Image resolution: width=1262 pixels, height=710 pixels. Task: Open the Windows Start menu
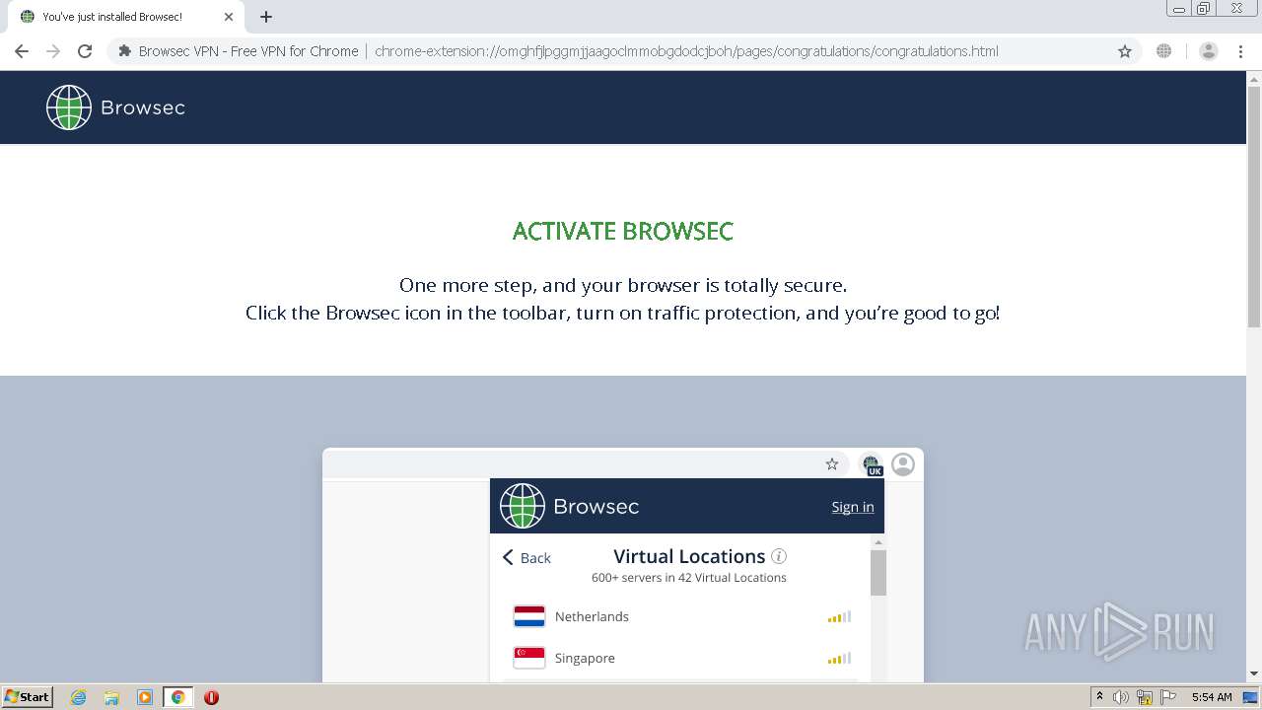(27, 697)
